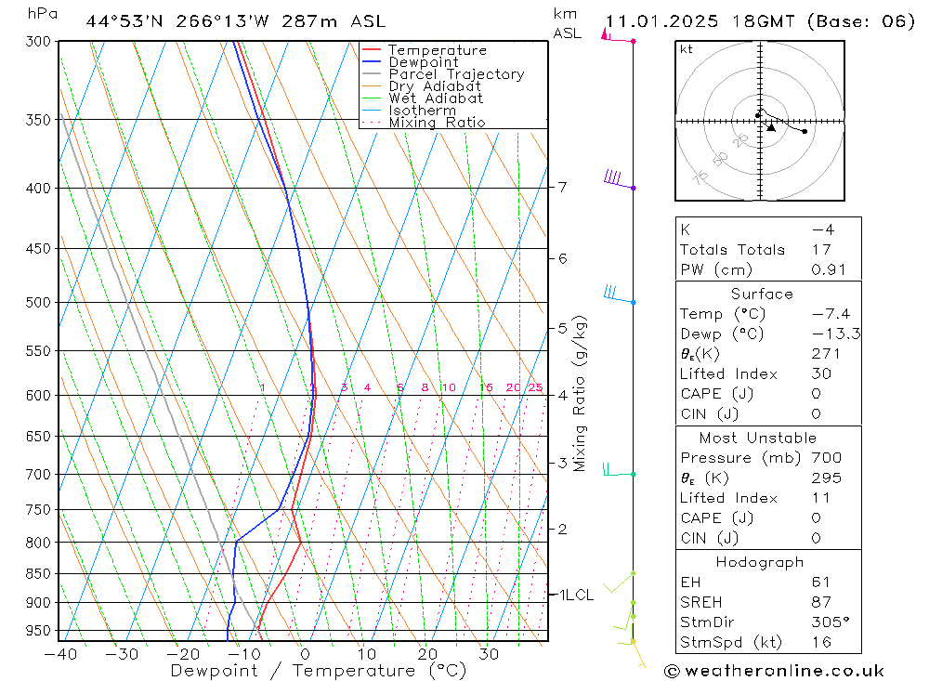Click the gray Parcel Trajectory legend line
Image resolution: width=929 pixels, height=681 pixels.
[x=372, y=74]
